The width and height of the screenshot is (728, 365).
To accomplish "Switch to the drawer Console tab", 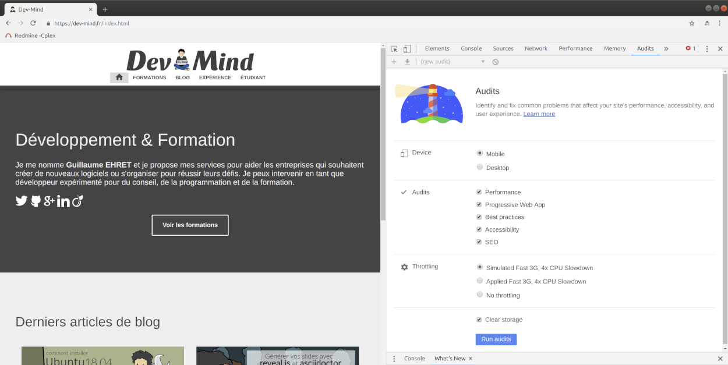I will click(415, 359).
